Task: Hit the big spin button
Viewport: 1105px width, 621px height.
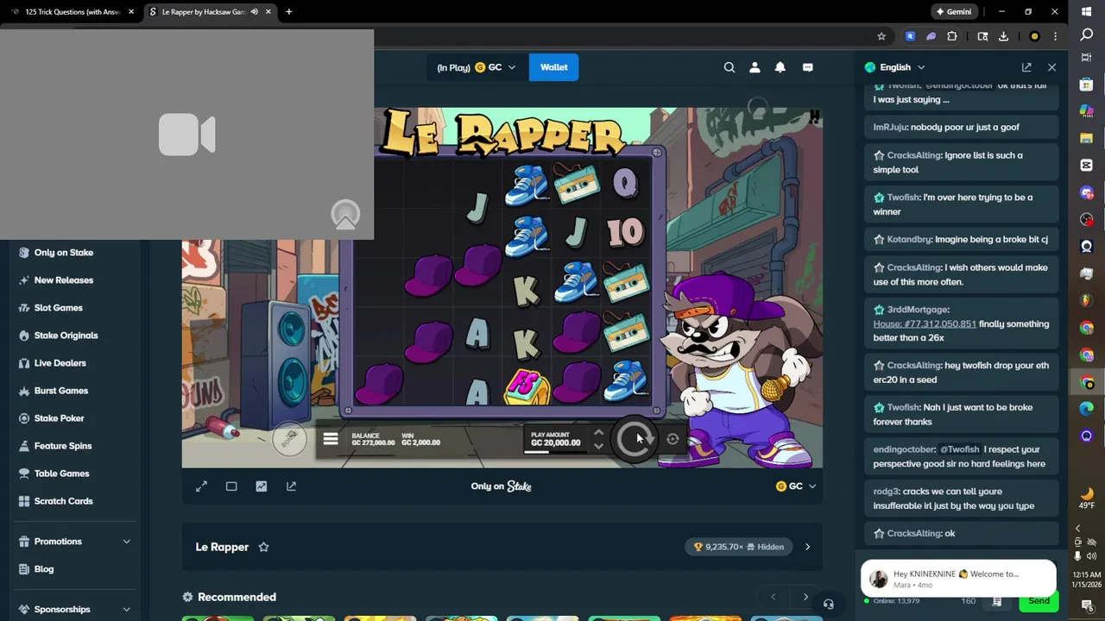Action: (x=635, y=439)
